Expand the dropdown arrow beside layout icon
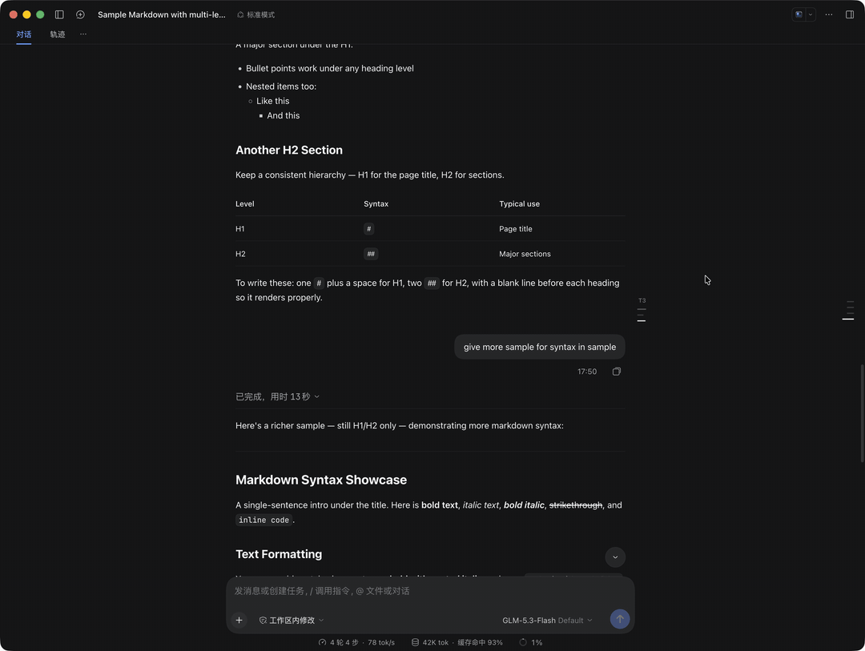 811,14
